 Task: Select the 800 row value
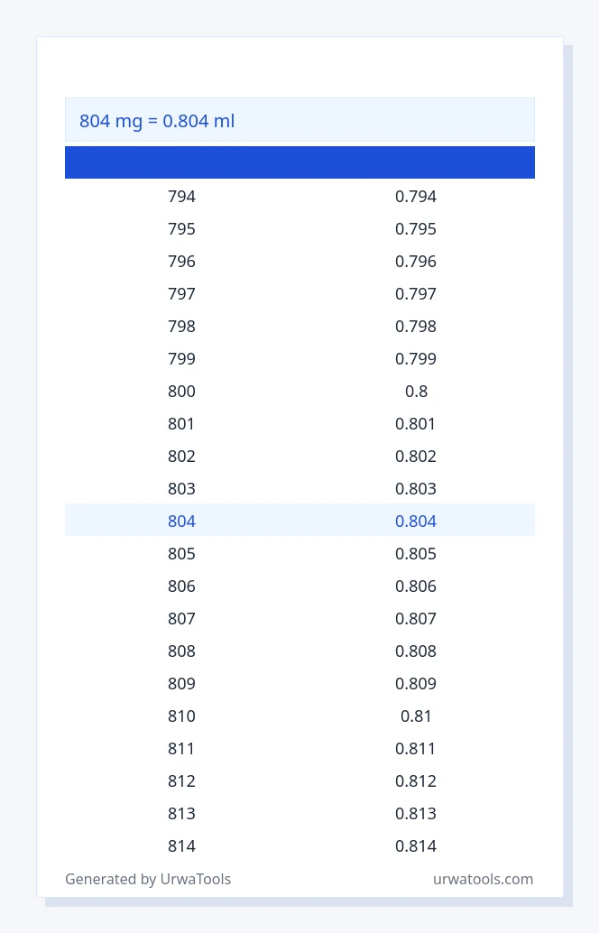pos(181,392)
